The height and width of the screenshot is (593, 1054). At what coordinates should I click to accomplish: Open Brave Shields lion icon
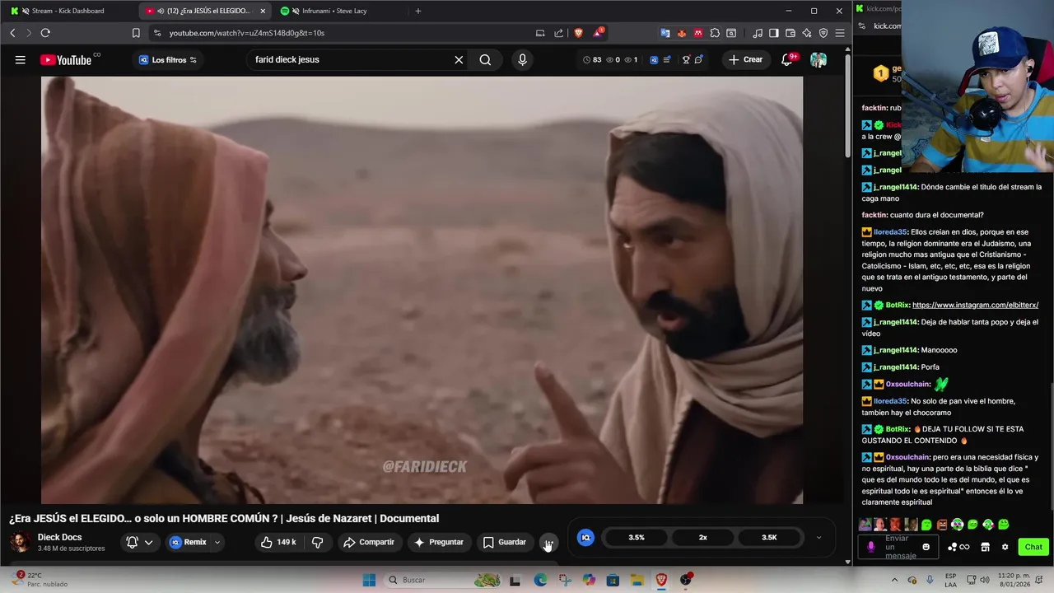(579, 33)
